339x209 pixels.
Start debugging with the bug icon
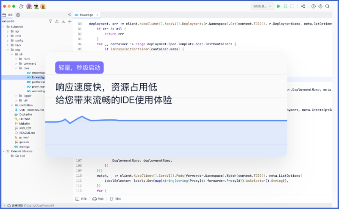coord(285,6)
